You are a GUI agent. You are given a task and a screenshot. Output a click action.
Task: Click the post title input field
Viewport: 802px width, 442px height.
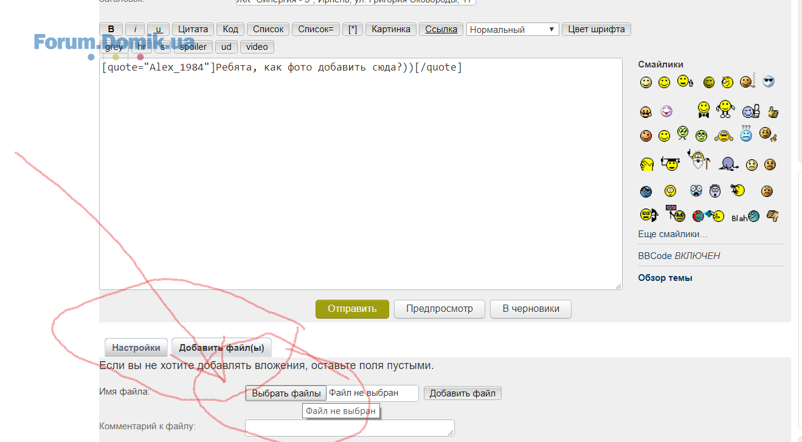coord(356,2)
